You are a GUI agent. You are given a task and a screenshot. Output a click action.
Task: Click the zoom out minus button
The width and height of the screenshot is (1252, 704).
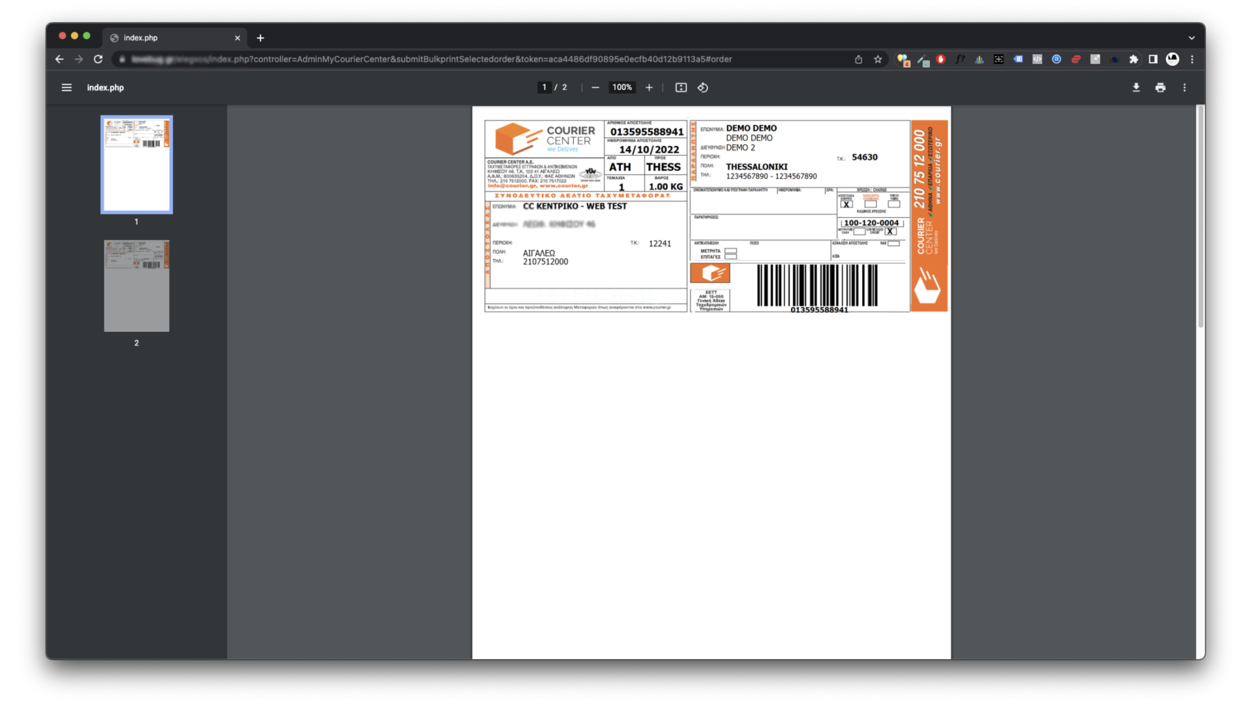tap(595, 87)
